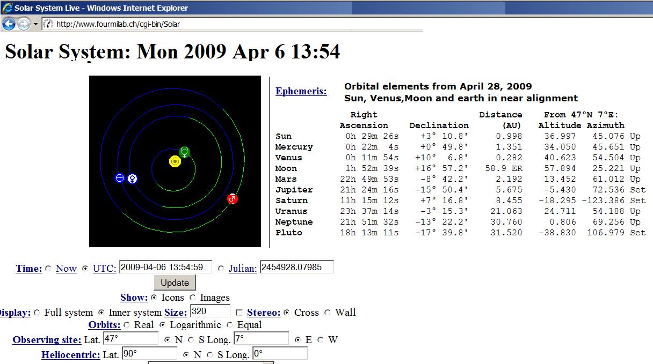653x364 pixels.
Task: Select the Now time radio button
Action: point(48,269)
